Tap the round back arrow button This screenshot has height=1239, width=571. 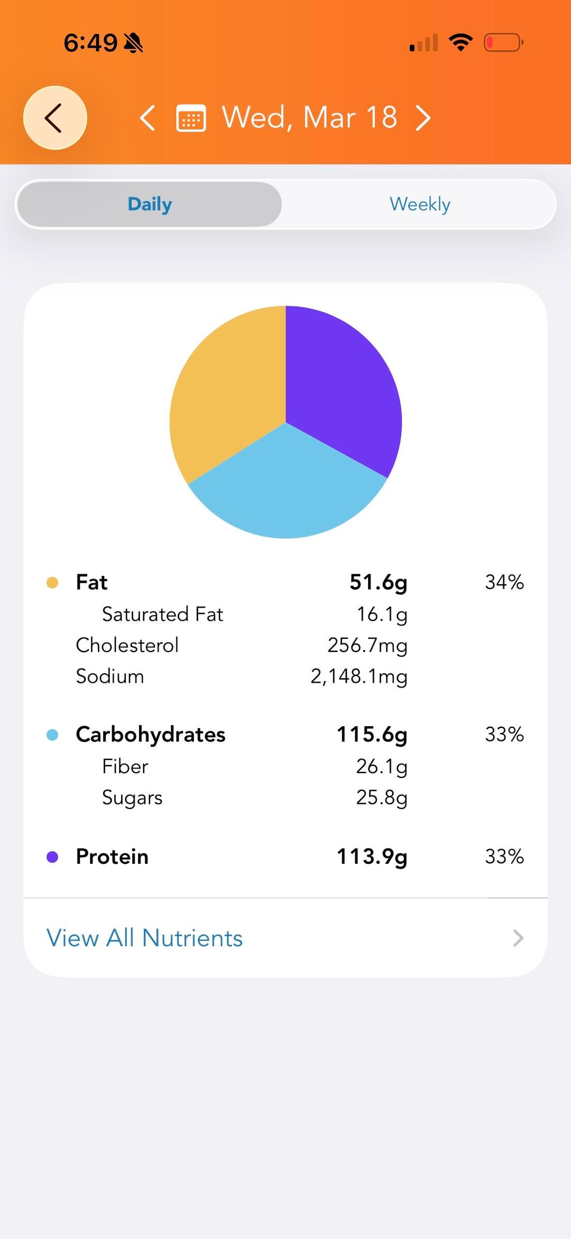pos(55,117)
